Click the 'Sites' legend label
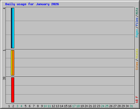This screenshot has width=140, height=109. (x=137, y=66)
